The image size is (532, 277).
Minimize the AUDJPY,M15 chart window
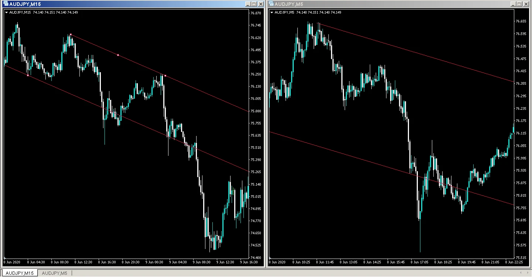[x=248, y=4]
